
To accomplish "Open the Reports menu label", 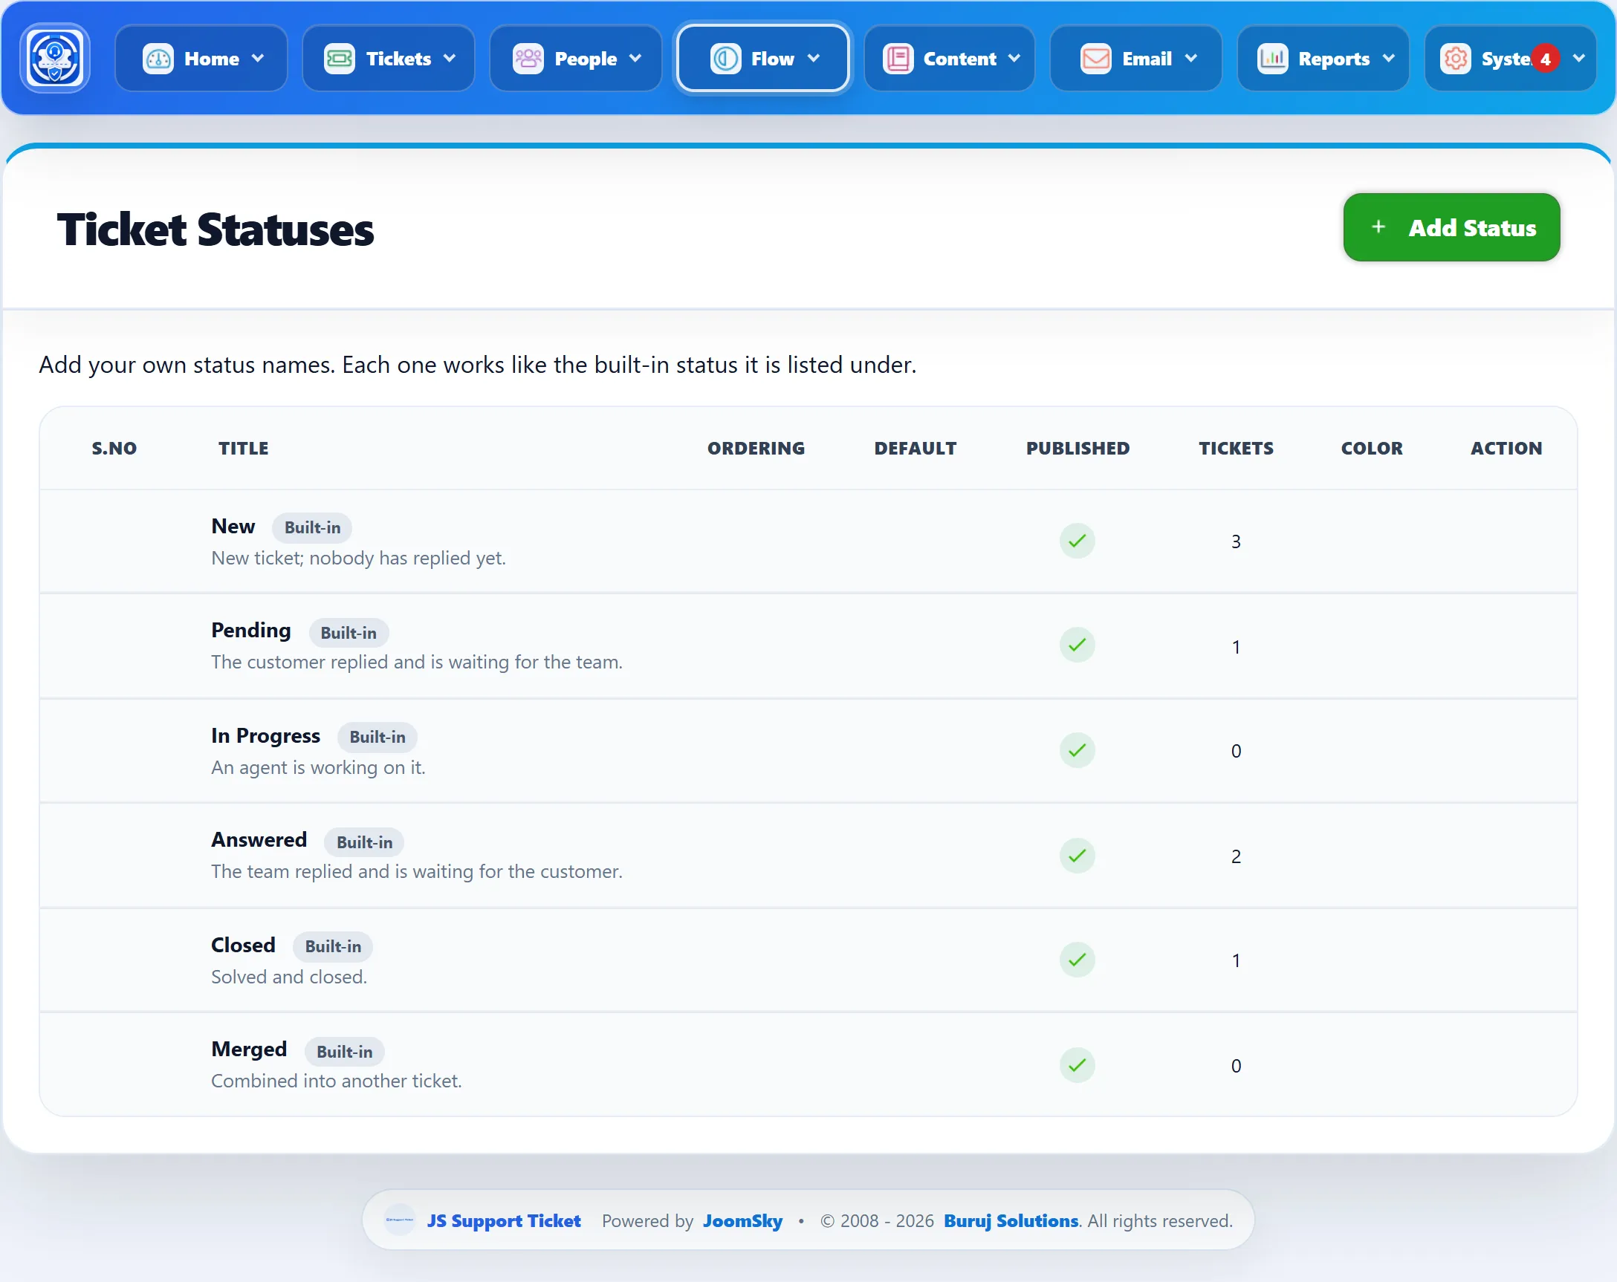I will click(x=1333, y=59).
